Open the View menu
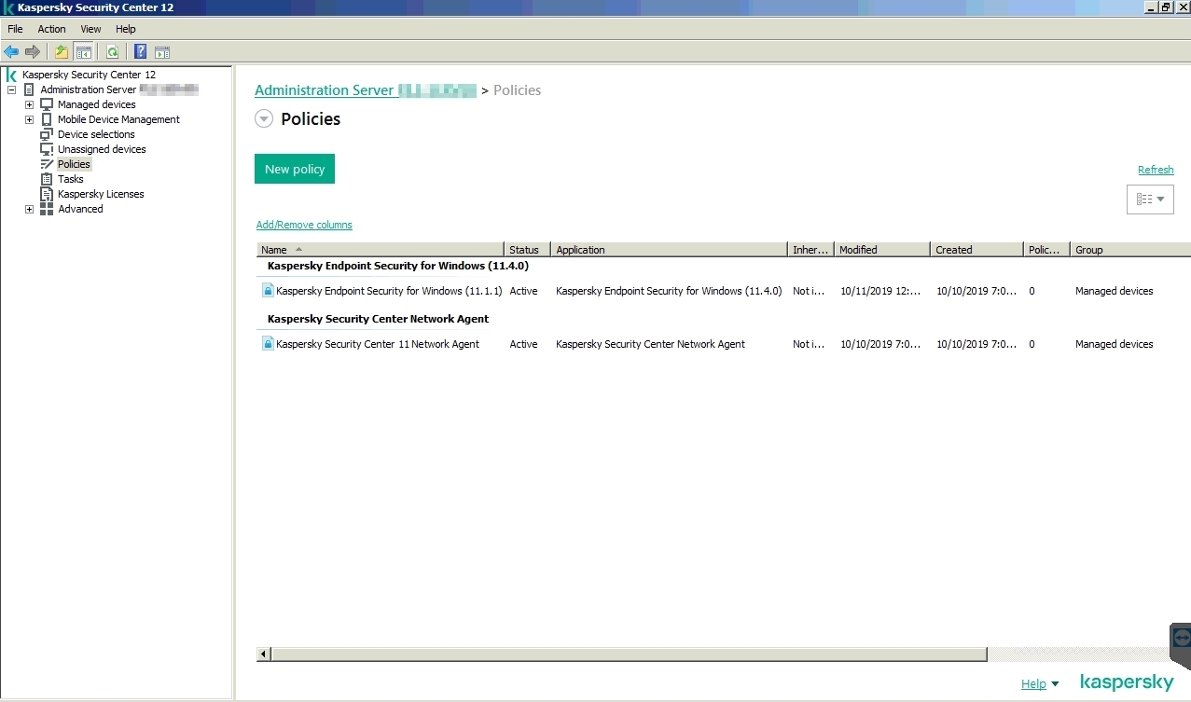 90,29
